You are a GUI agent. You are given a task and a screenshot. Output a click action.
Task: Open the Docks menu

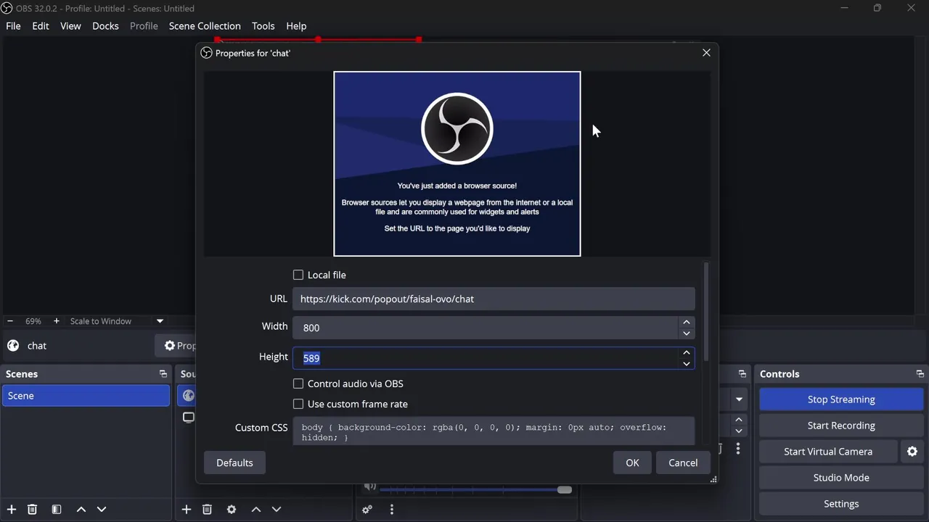coord(105,26)
